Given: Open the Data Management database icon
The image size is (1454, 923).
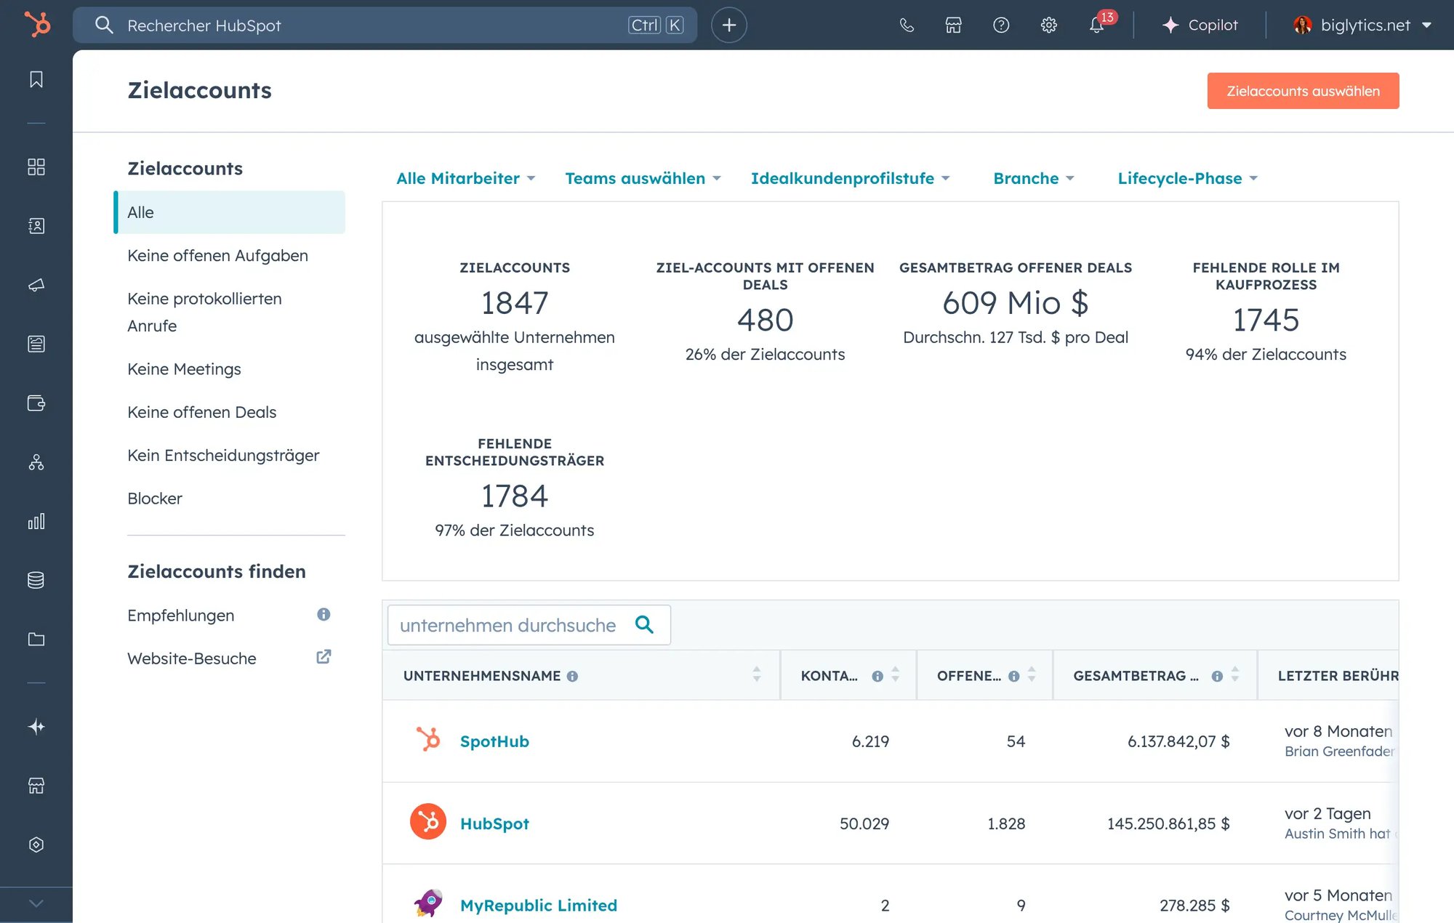Looking at the screenshot, I should point(36,580).
